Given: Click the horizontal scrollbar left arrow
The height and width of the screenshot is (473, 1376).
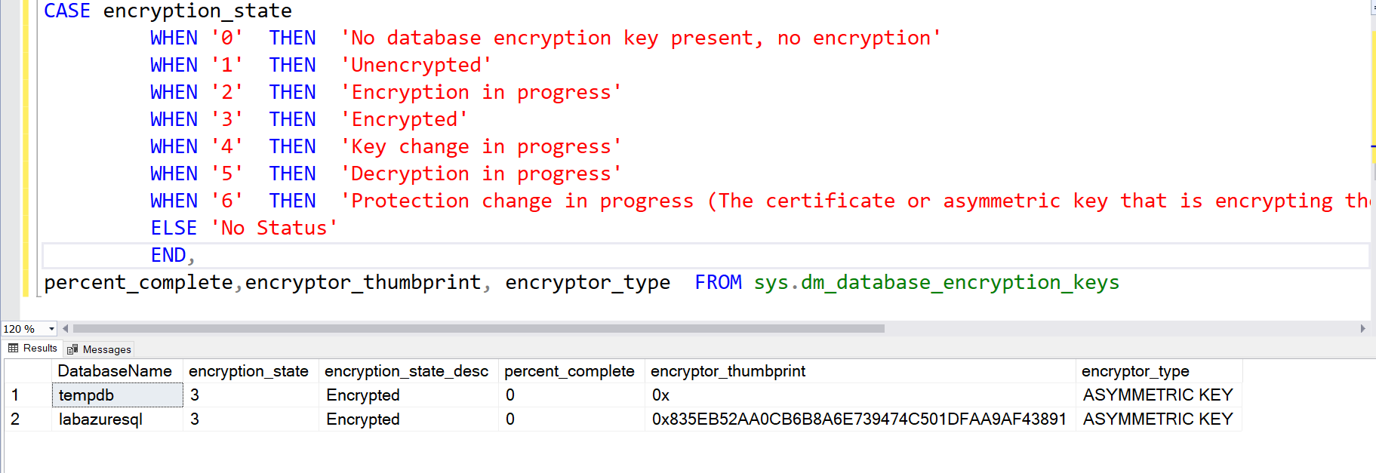Looking at the screenshot, I should pos(66,329).
